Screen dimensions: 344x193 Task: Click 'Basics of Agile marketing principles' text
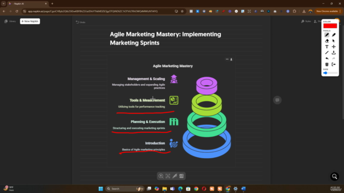coord(144,150)
